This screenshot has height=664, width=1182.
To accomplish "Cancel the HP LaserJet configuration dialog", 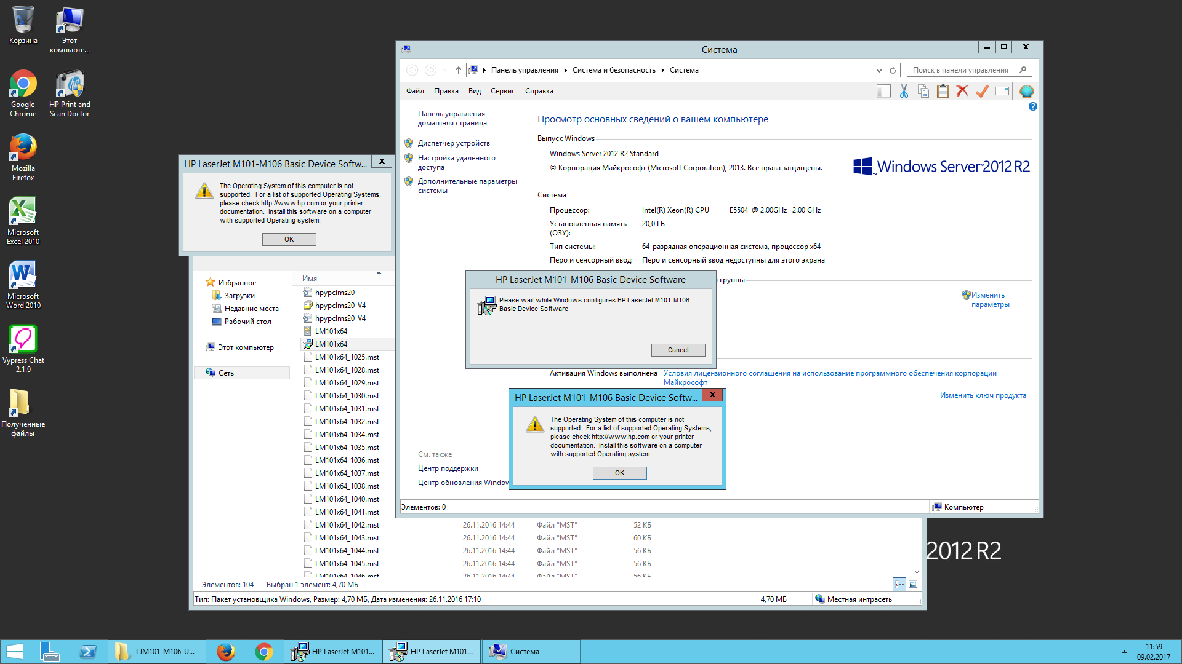I will pos(678,350).
